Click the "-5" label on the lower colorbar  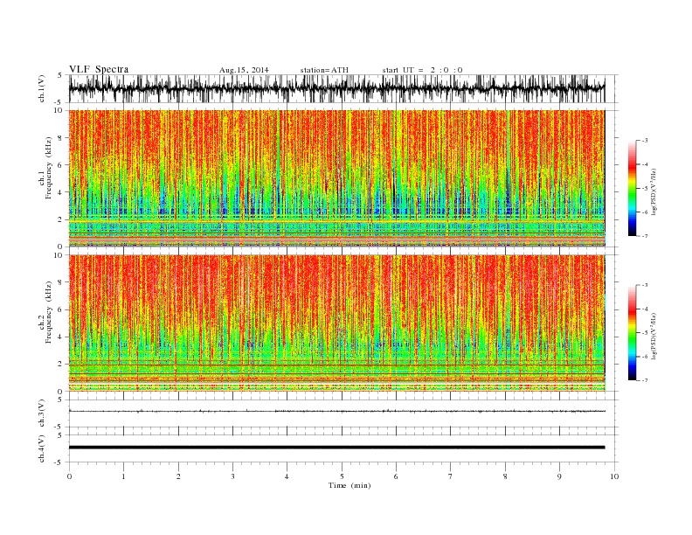coord(645,333)
